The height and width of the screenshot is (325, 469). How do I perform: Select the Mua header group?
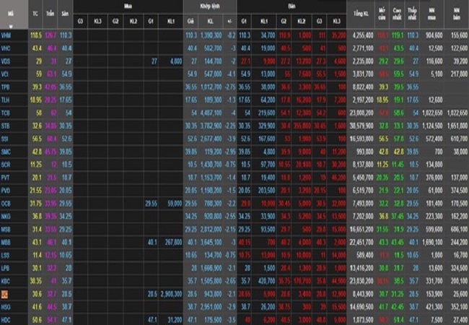pyautogui.click(x=128, y=6)
